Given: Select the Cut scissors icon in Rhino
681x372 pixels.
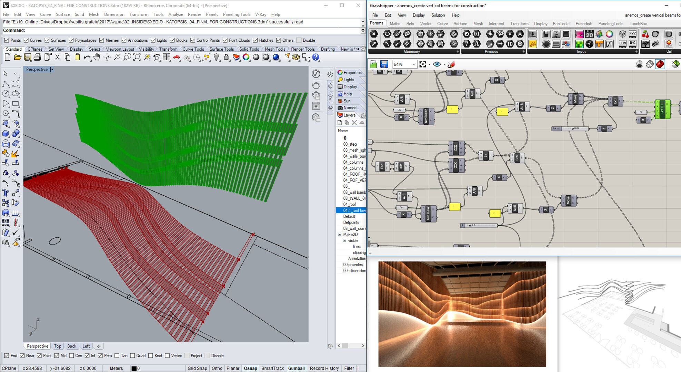Looking at the screenshot, I should 57,58.
